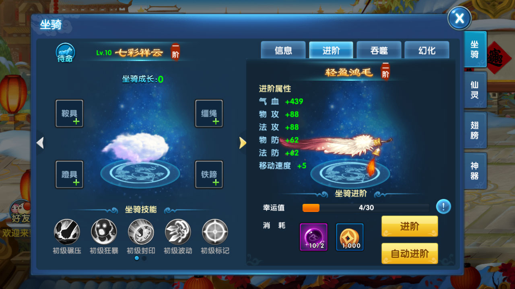The width and height of the screenshot is (515, 289).
Task: Switch to the 吞噬 tab
Action: click(379, 50)
